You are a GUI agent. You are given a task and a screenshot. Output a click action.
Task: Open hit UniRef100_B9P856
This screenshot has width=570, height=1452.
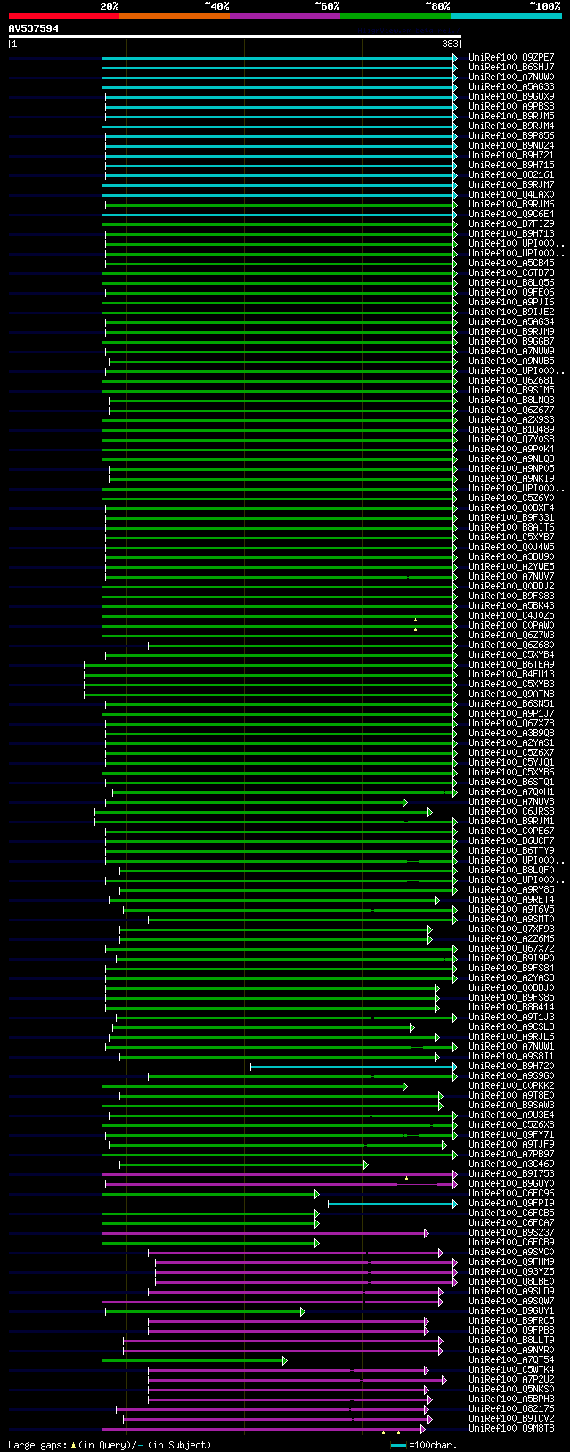click(x=511, y=135)
